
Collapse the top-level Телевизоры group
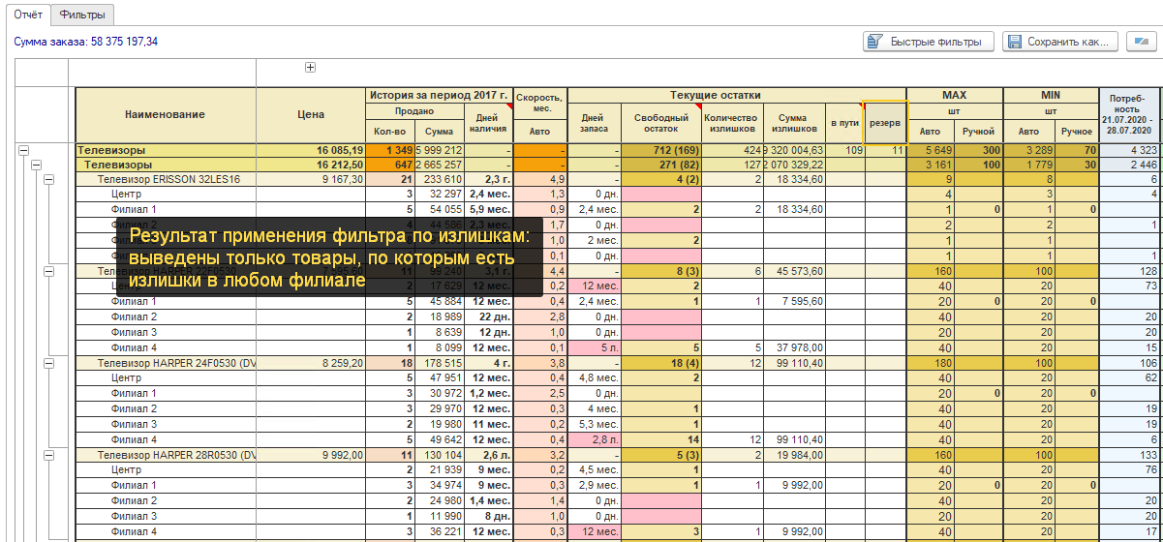pyautogui.click(x=23, y=151)
